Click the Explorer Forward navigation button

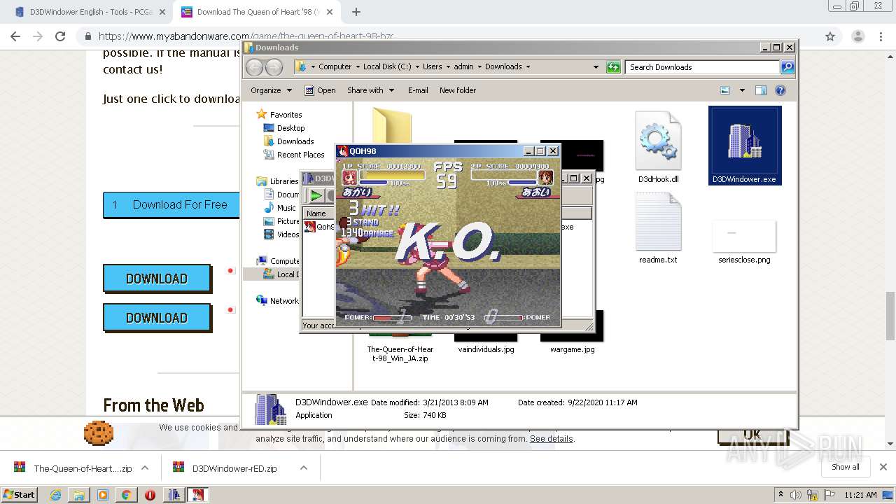[x=274, y=67]
